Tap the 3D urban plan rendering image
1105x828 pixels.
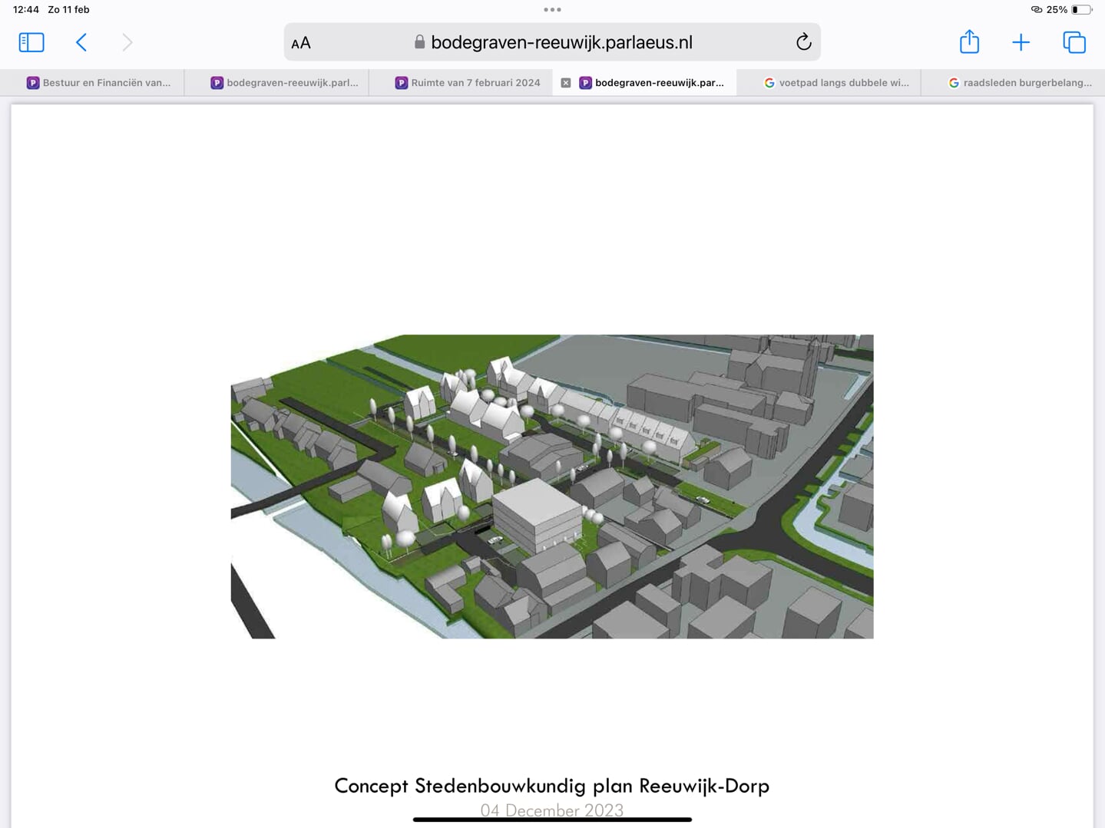(552, 487)
